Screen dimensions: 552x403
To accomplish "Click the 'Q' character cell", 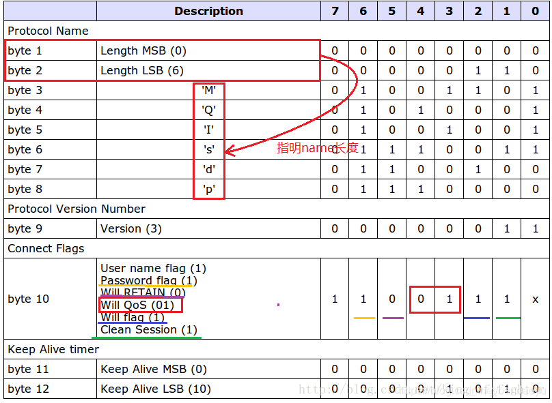I will [209, 110].
